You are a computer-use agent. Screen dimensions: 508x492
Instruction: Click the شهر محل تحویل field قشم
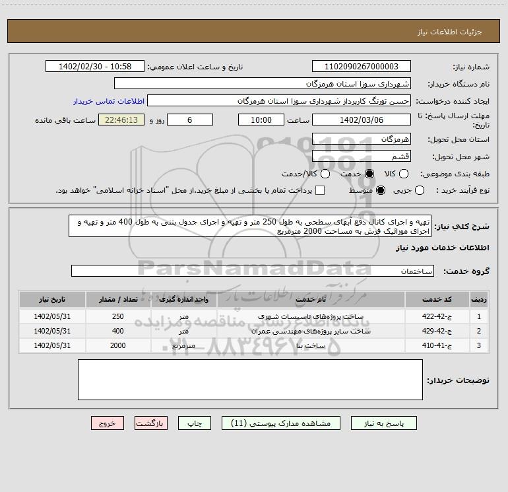tap(362, 156)
